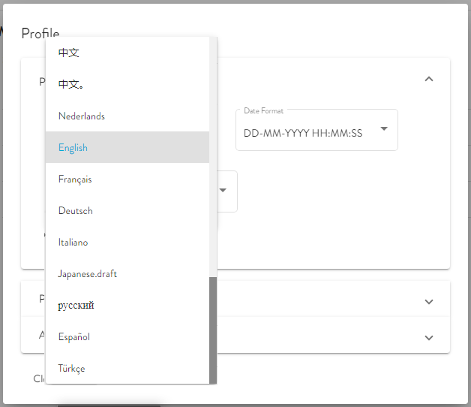Select Nederlands from the language list
471x407 pixels.
coord(82,116)
